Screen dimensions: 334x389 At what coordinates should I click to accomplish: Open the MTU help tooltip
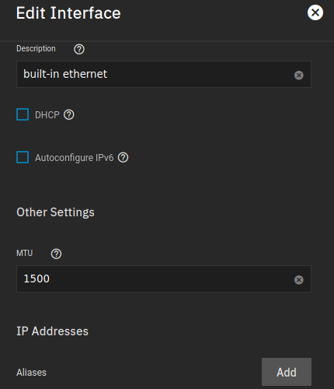56,254
